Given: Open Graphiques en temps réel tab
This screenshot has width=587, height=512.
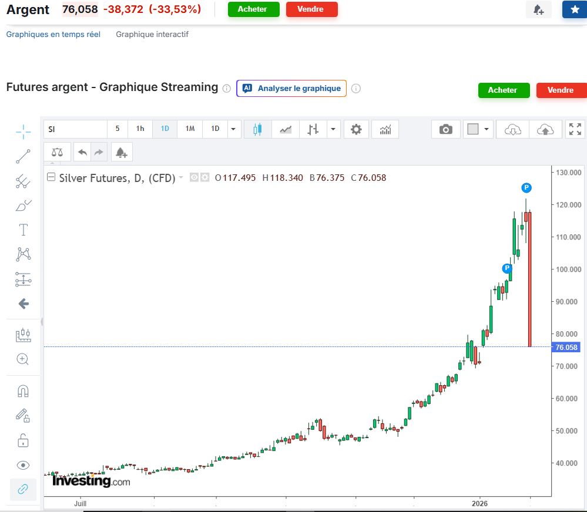Looking at the screenshot, I should click(x=53, y=35).
